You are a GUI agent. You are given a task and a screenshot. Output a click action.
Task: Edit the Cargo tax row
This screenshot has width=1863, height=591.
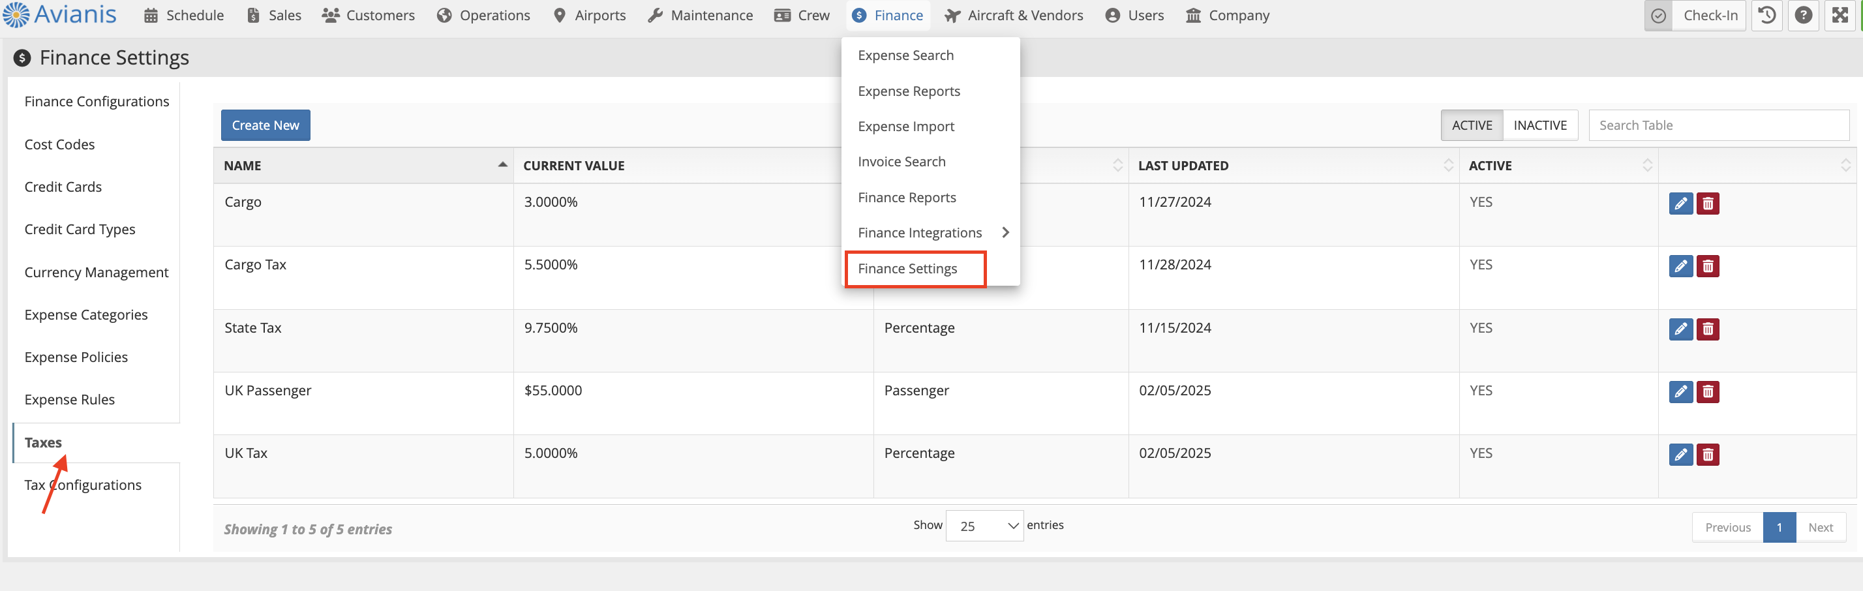pos(1680,204)
